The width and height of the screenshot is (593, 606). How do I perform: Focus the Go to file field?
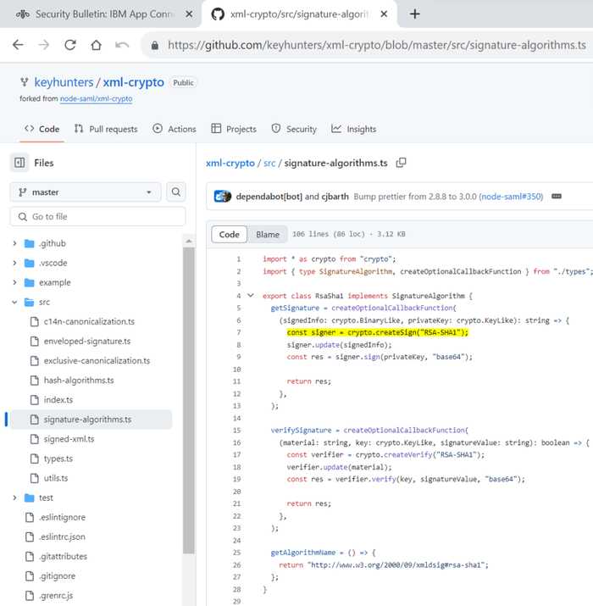(97, 216)
